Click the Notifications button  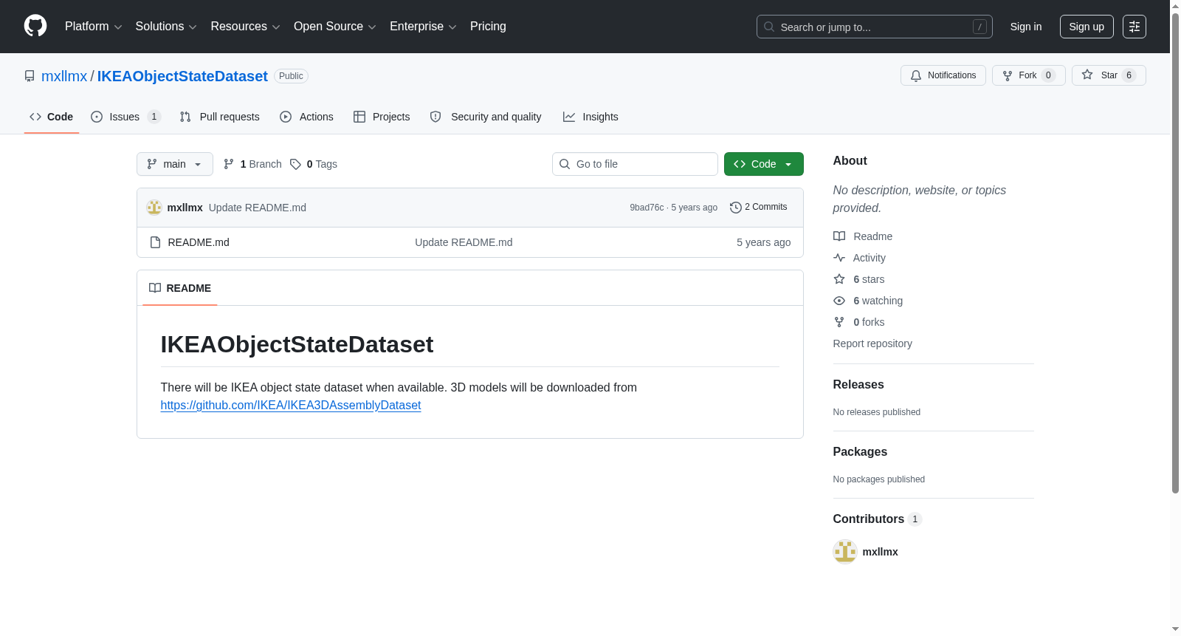click(x=943, y=75)
